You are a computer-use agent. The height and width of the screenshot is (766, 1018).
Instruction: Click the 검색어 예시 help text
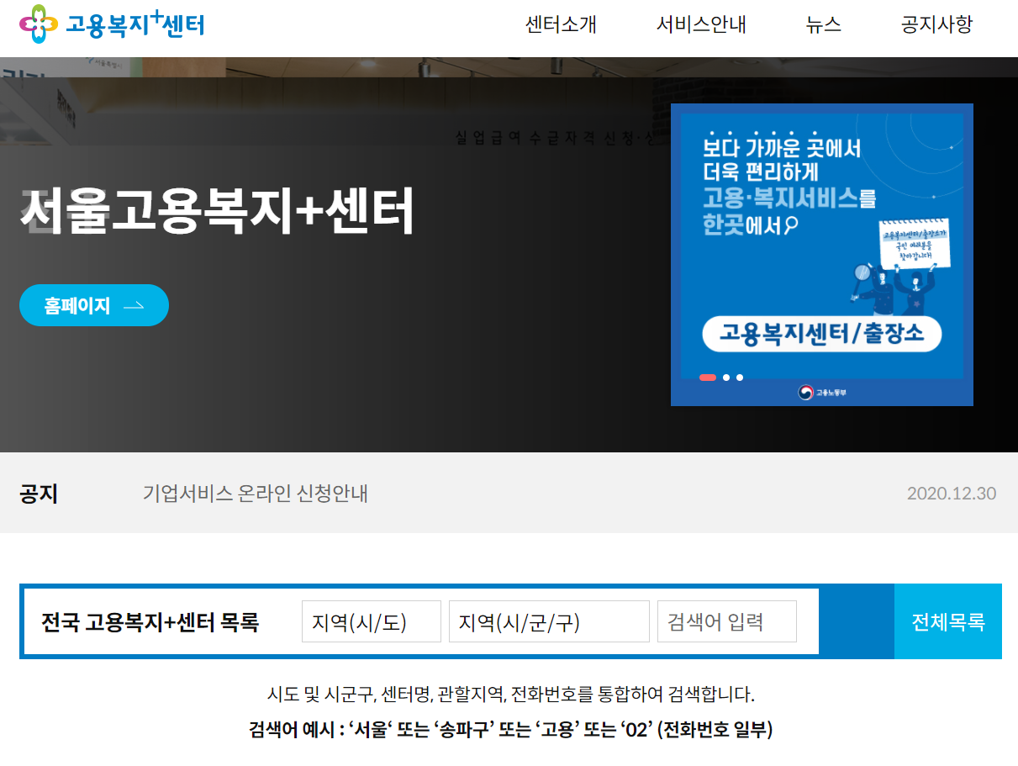tap(511, 729)
